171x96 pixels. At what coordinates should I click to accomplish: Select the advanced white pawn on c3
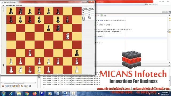(x=30, y=53)
